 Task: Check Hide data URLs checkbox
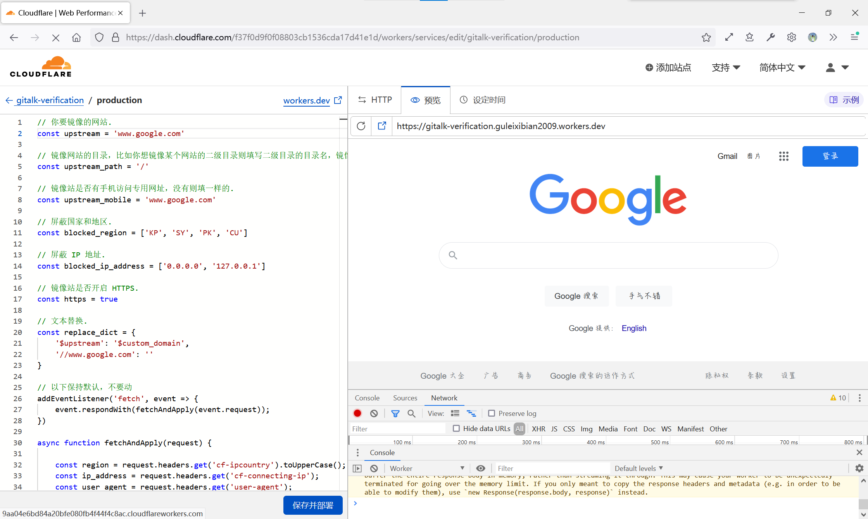pyautogui.click(x=456, y=428)
